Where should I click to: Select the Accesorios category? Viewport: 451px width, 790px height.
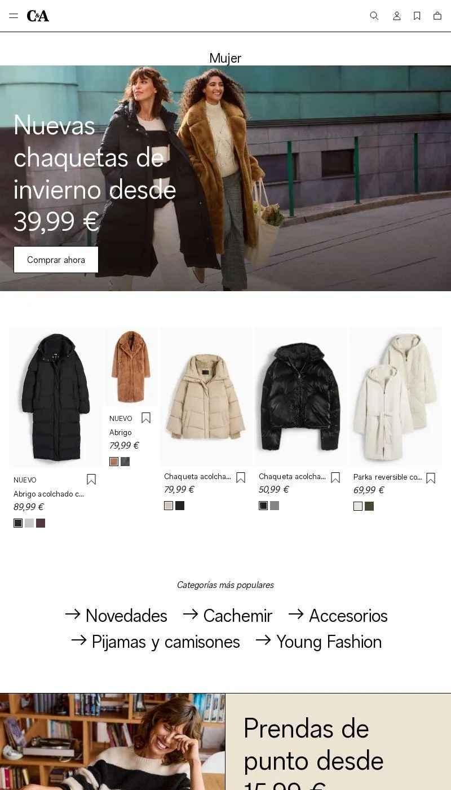[x=338, y=615]
